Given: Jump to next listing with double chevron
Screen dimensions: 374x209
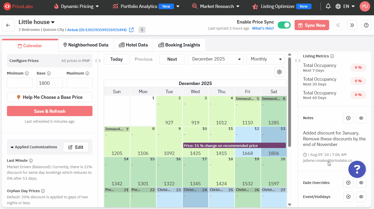Looking at the screenshot, I should pyautogui.click(x=352, y=25).
